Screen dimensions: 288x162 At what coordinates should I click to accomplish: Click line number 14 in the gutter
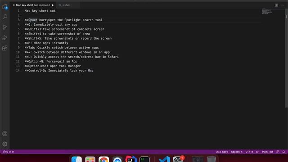coord(18,71)
